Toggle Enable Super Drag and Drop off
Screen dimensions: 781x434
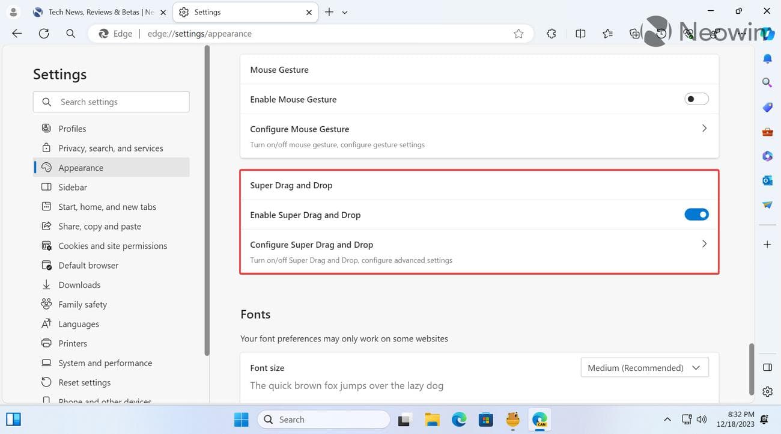pos(696,214)
